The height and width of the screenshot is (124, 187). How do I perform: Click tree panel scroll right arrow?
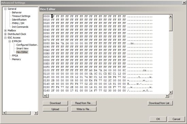click(x=36, y=113)
